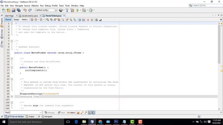Open the Profile Project dropdown arrow
This screenshot has width=223, height=125.
coord(94,10)
